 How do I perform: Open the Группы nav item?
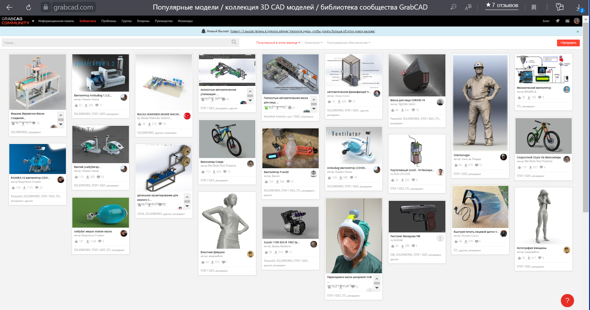click(127, 21)
